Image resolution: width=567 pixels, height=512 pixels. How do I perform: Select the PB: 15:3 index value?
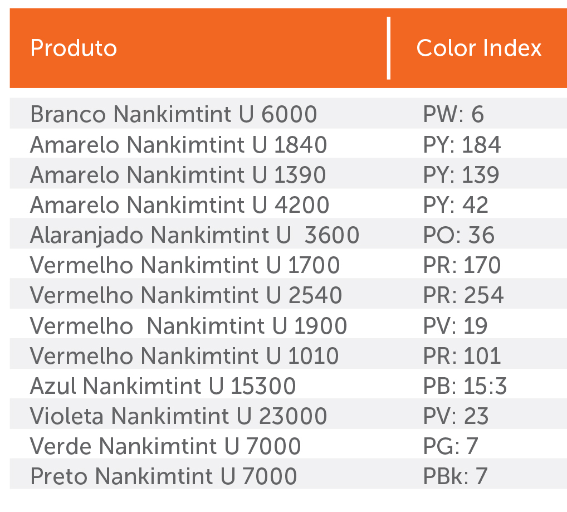point(465,386)
